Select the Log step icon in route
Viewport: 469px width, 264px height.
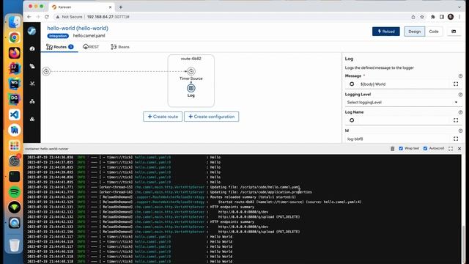(191, 88)
